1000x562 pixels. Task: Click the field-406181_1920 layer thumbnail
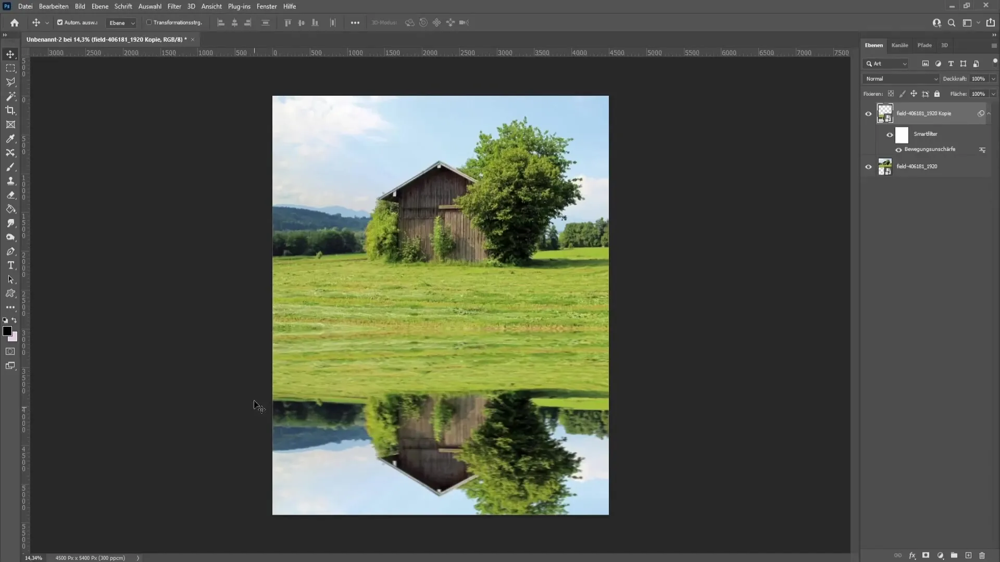(x=884, y=165)
